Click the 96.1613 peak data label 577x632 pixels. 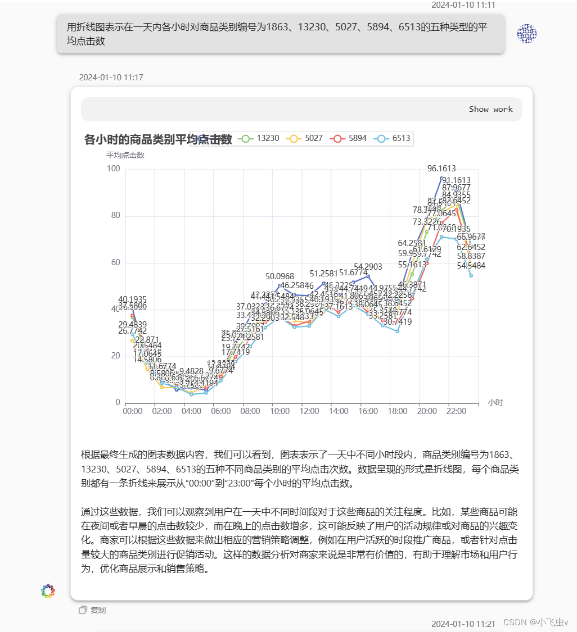pyautogui.click(x=441, y=169)
